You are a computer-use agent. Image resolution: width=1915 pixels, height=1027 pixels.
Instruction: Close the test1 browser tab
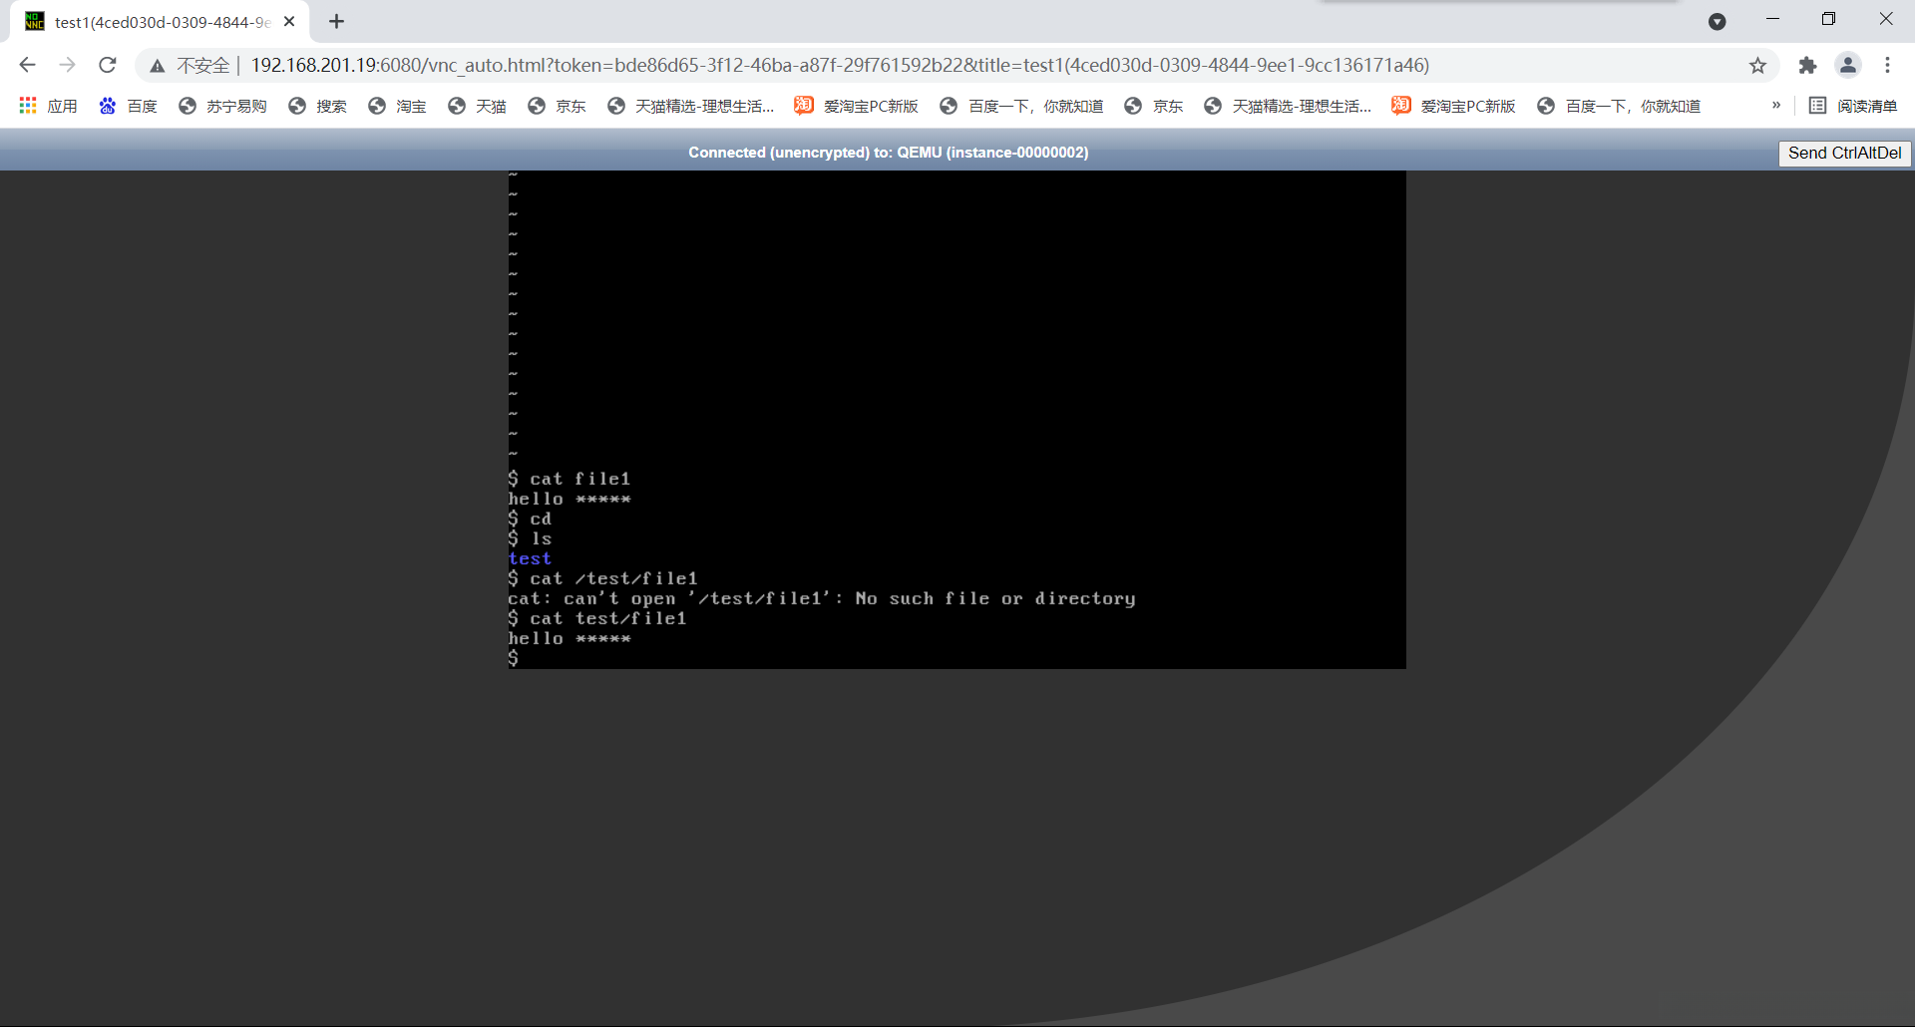tap(289, 21)
